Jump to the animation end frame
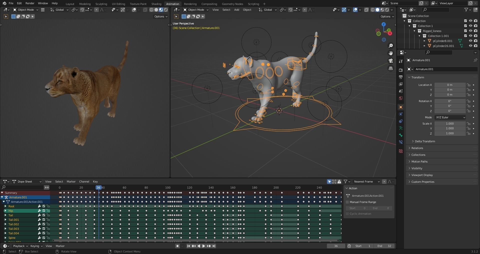480x254 pixels. [x=214, y=246]
